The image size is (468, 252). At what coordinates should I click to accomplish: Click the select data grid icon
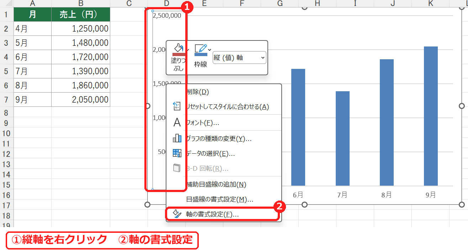click(x=177, y=153)
